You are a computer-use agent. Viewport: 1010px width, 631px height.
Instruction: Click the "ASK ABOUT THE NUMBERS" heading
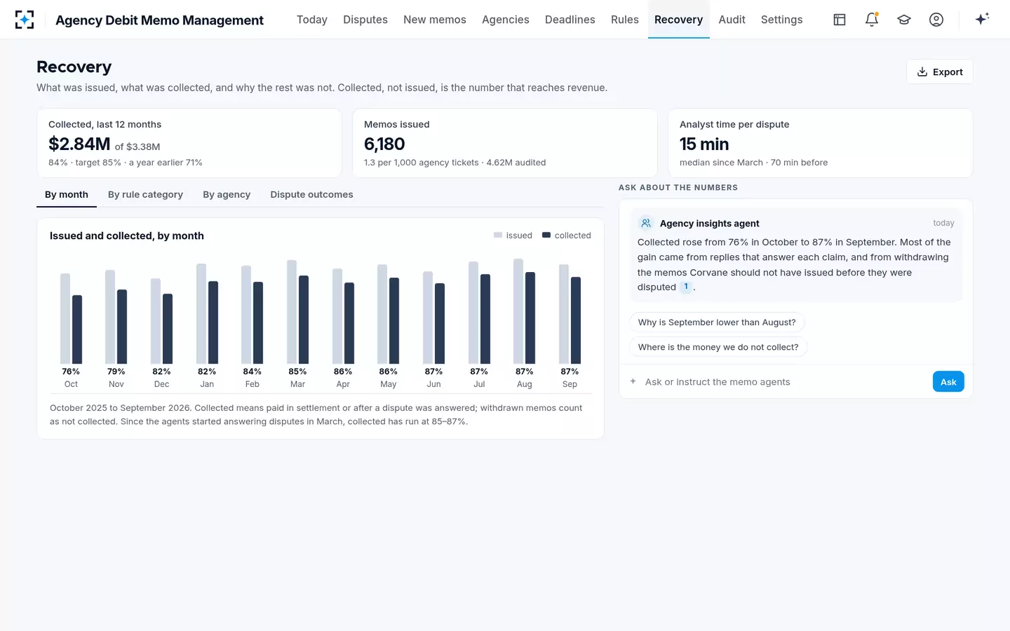[x=678, y=188]
